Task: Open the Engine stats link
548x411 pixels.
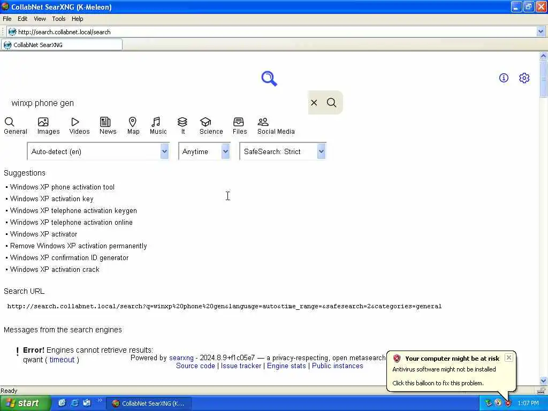Action: 286,366
